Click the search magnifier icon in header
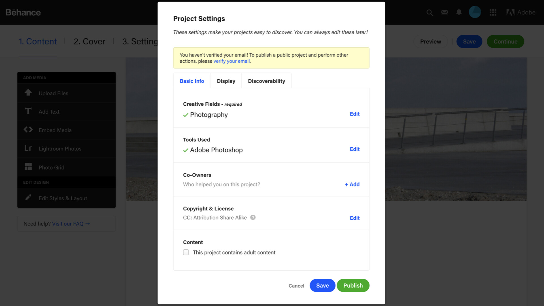The image size is (544, 306). coord(430,12)
